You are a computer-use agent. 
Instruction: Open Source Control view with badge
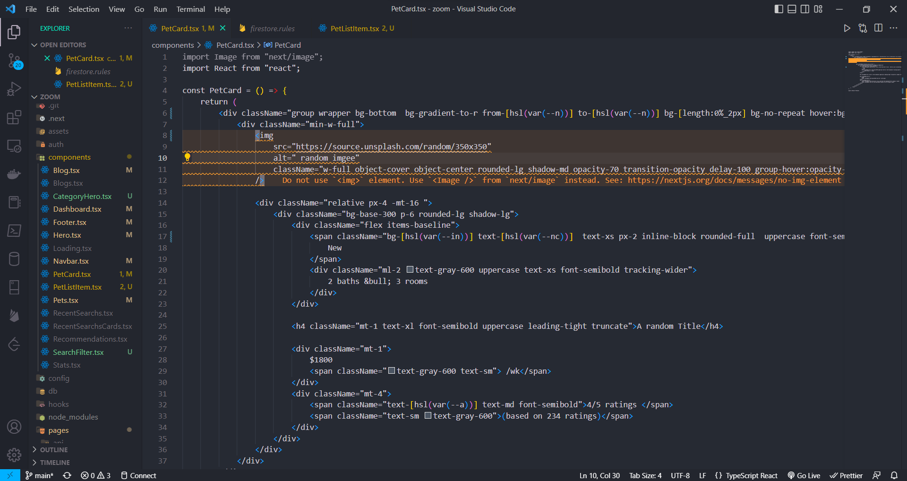[x=14, y=61]
